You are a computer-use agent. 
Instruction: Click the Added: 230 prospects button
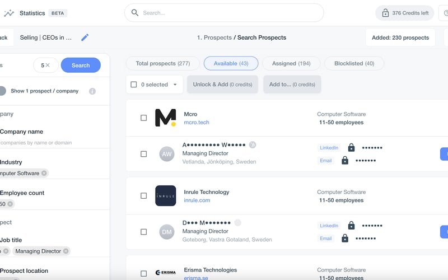(x=400, y=38)
